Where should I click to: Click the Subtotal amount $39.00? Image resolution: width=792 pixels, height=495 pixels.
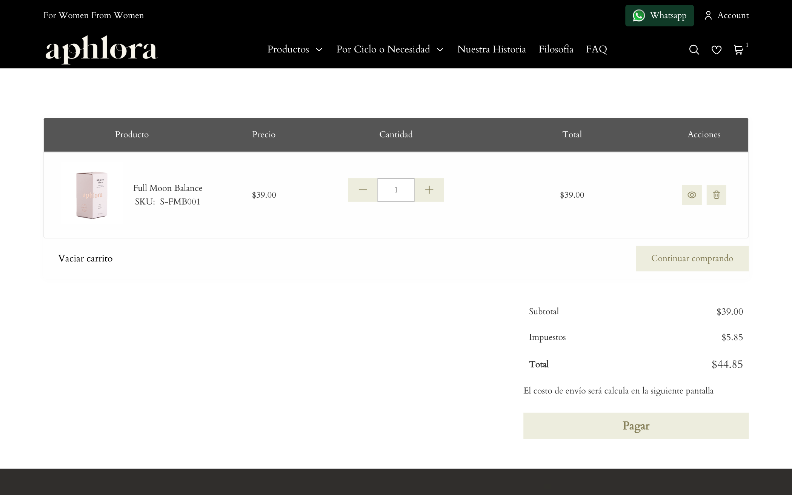[x=729, y=312]
